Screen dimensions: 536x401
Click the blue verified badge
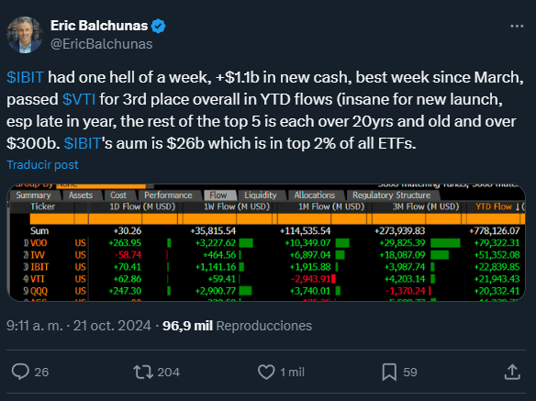(x=158, y=26)
